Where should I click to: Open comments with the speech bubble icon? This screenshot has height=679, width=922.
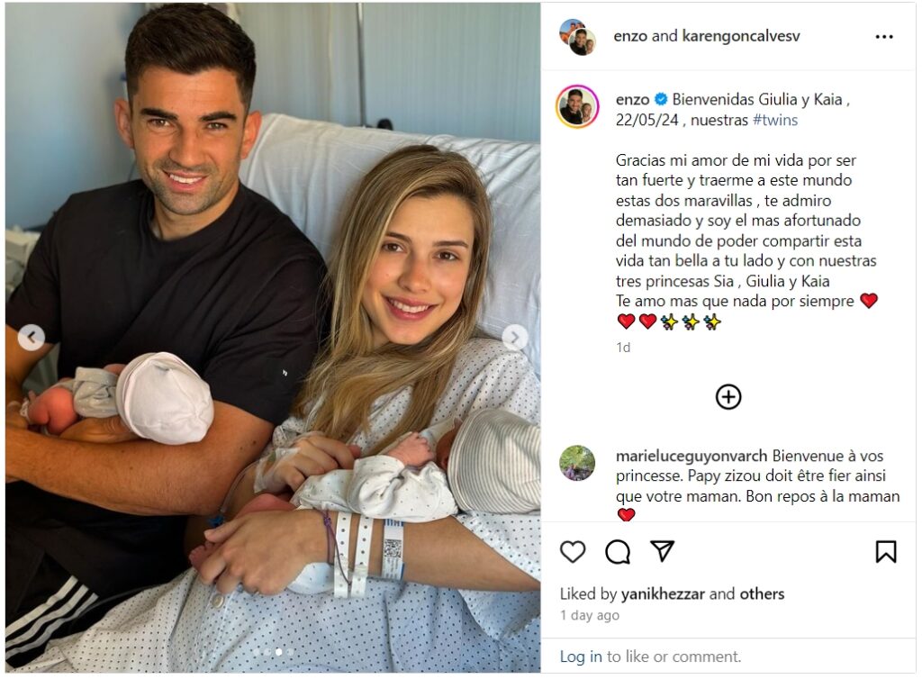pos(618,552)
